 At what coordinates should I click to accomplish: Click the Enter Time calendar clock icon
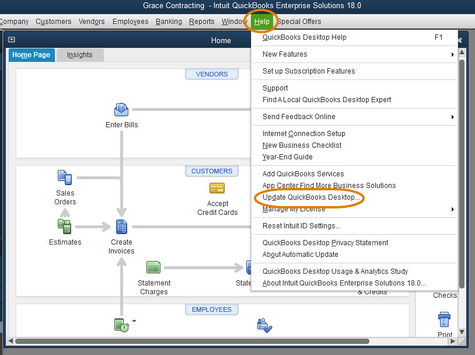click(121, 325)
